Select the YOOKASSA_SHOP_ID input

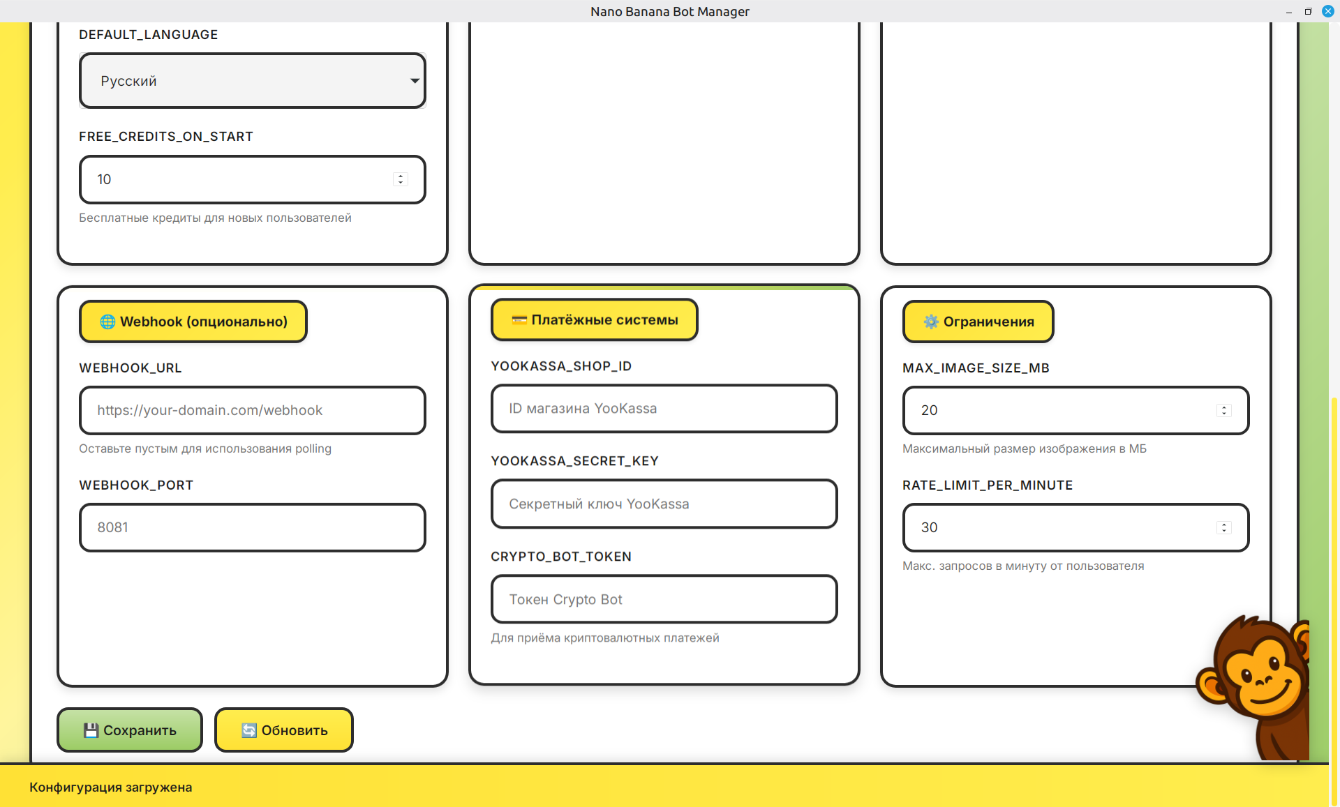click(664, 409)
